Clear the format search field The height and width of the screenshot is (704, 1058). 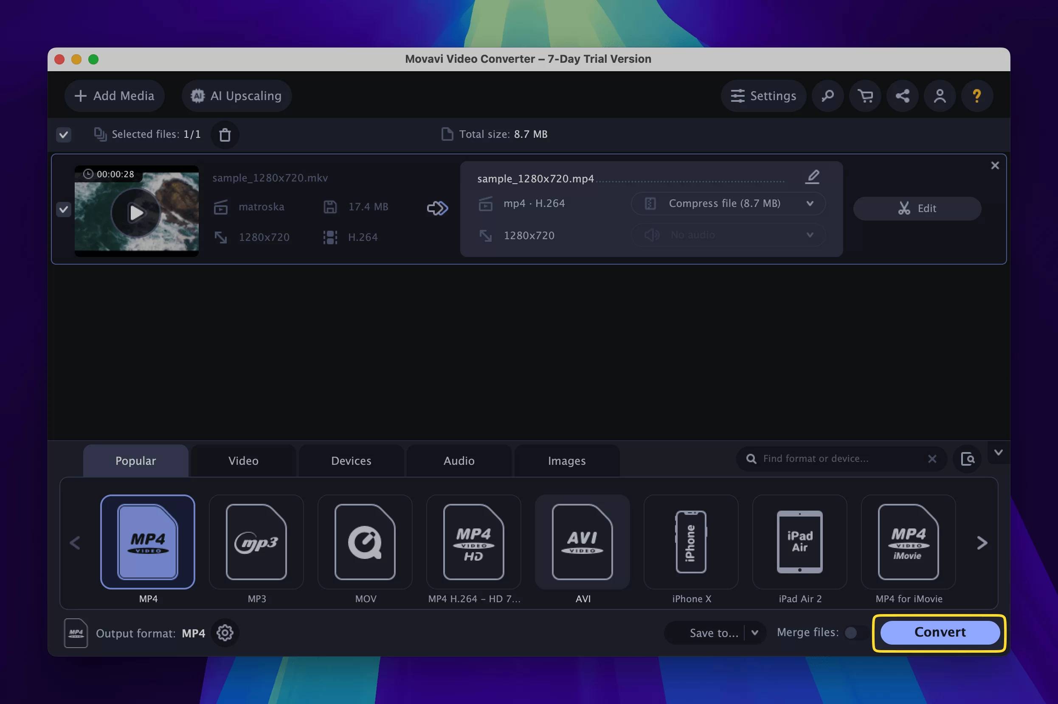(932, 459)
